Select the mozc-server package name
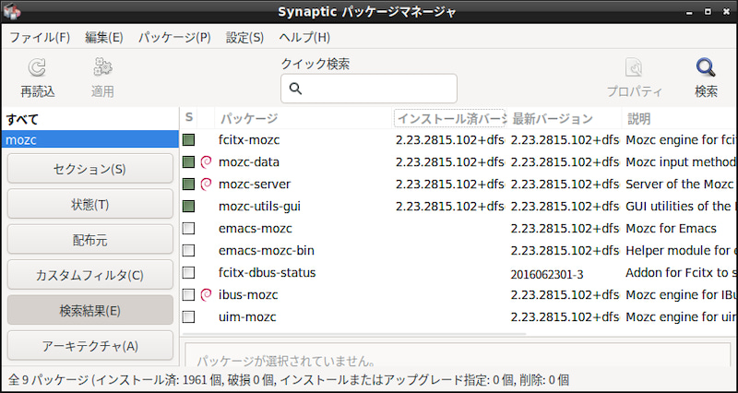Screen dimensions: 738x393 point(255,184)
